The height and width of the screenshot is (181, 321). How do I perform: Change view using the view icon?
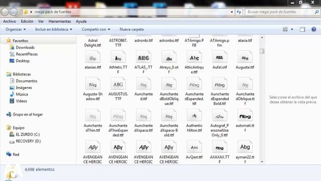pos(285,29)
